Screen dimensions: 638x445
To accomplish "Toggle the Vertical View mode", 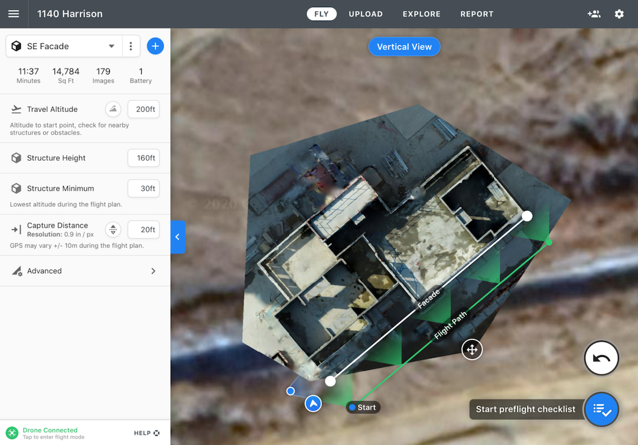I will coord(404,47).
